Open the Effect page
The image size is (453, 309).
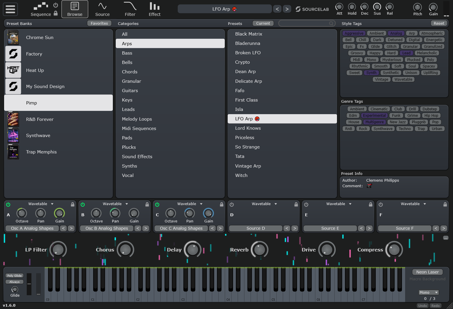pyautogui.click(x=155, y=9)
